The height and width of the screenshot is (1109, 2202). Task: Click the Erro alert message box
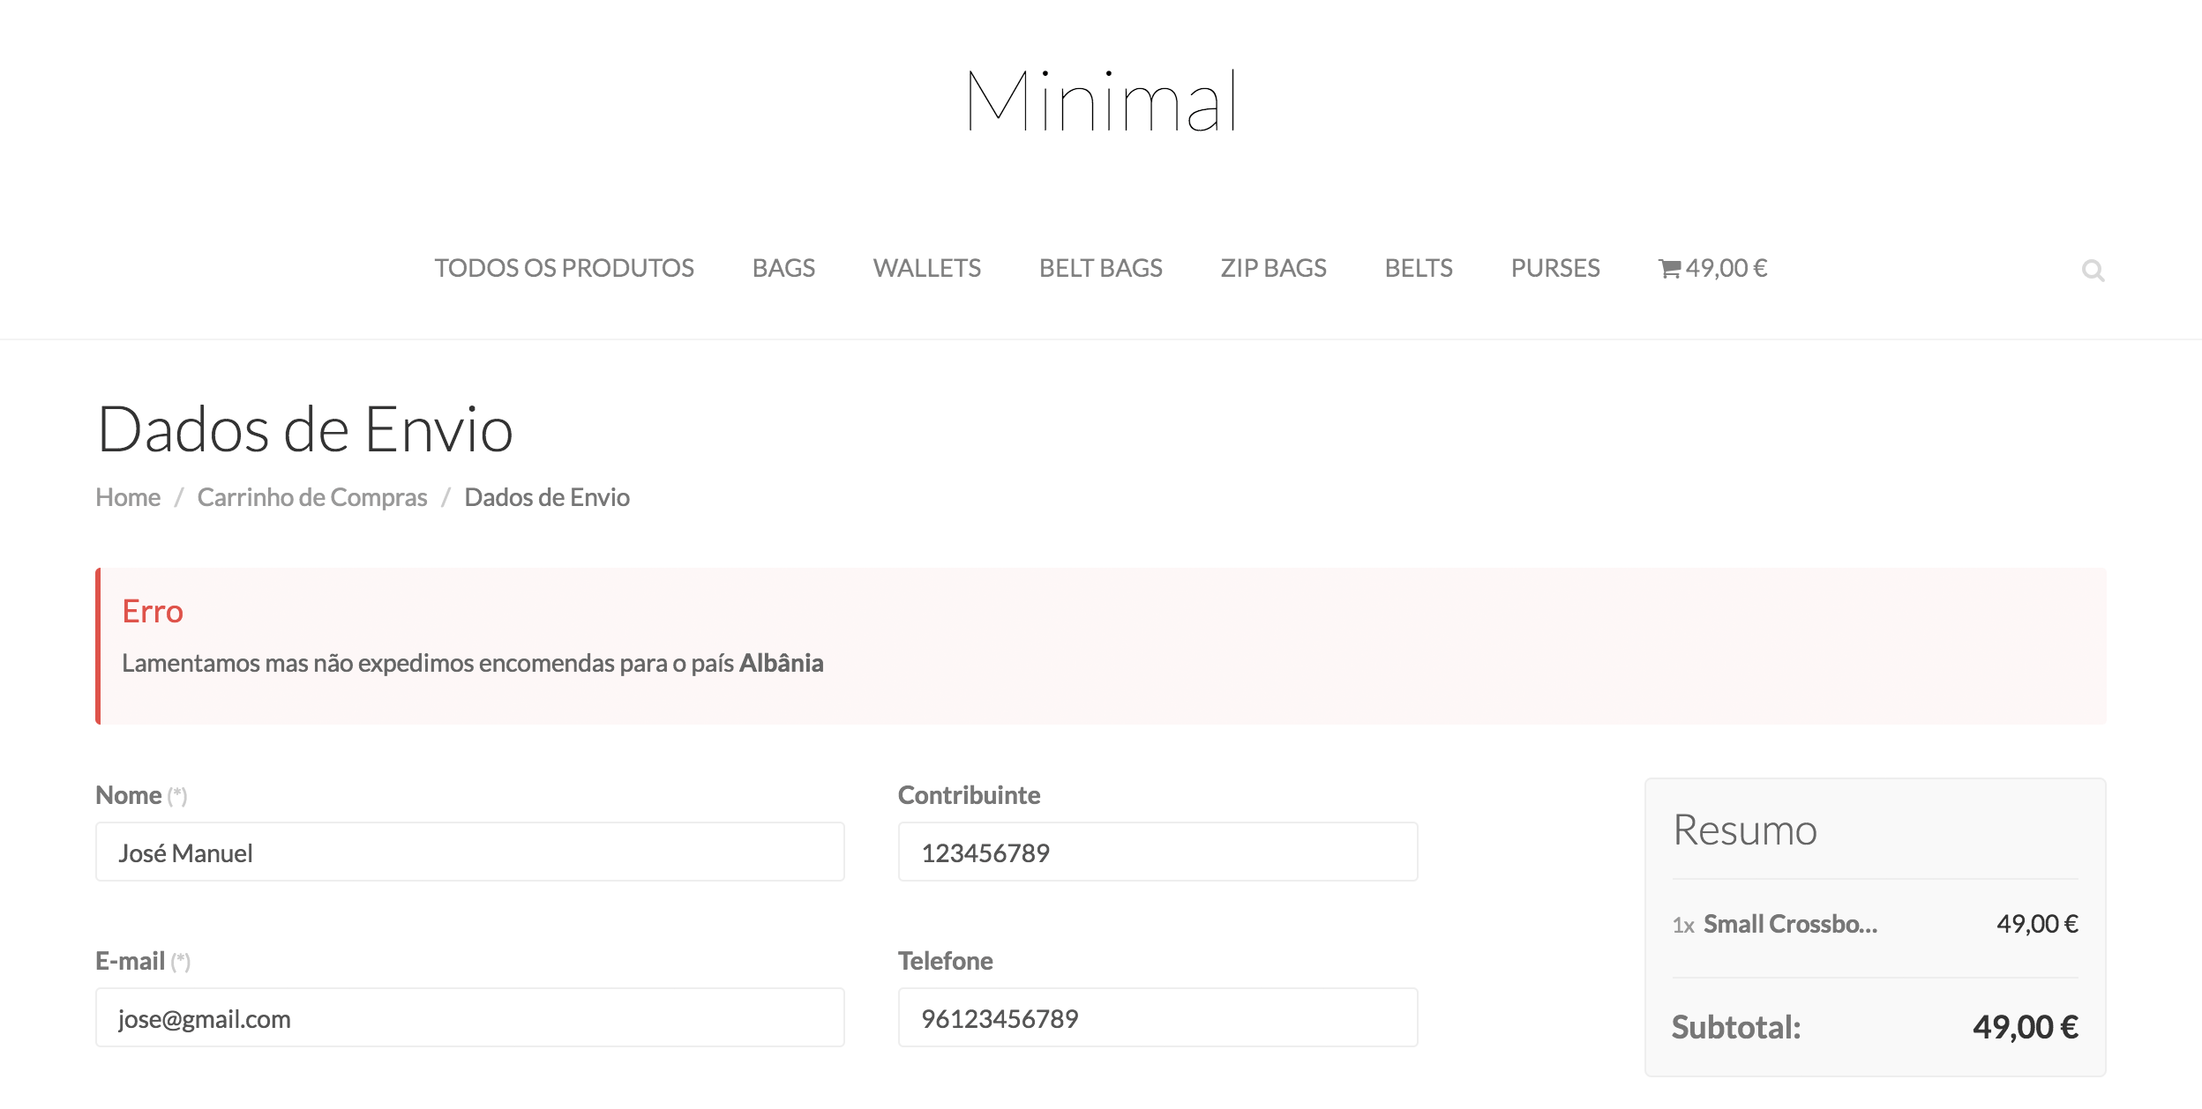[x=1100, y=646]
